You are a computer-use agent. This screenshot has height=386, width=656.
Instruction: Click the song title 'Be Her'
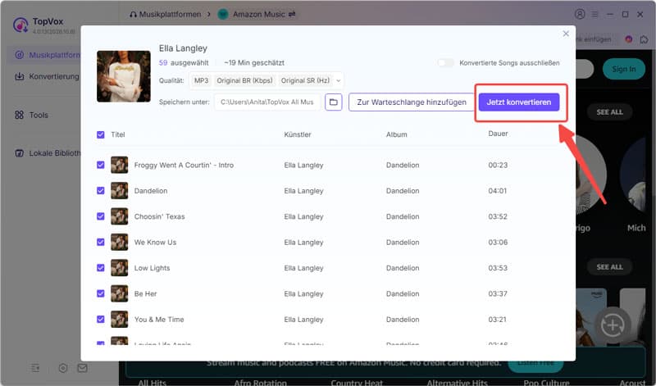pos(145,293)
